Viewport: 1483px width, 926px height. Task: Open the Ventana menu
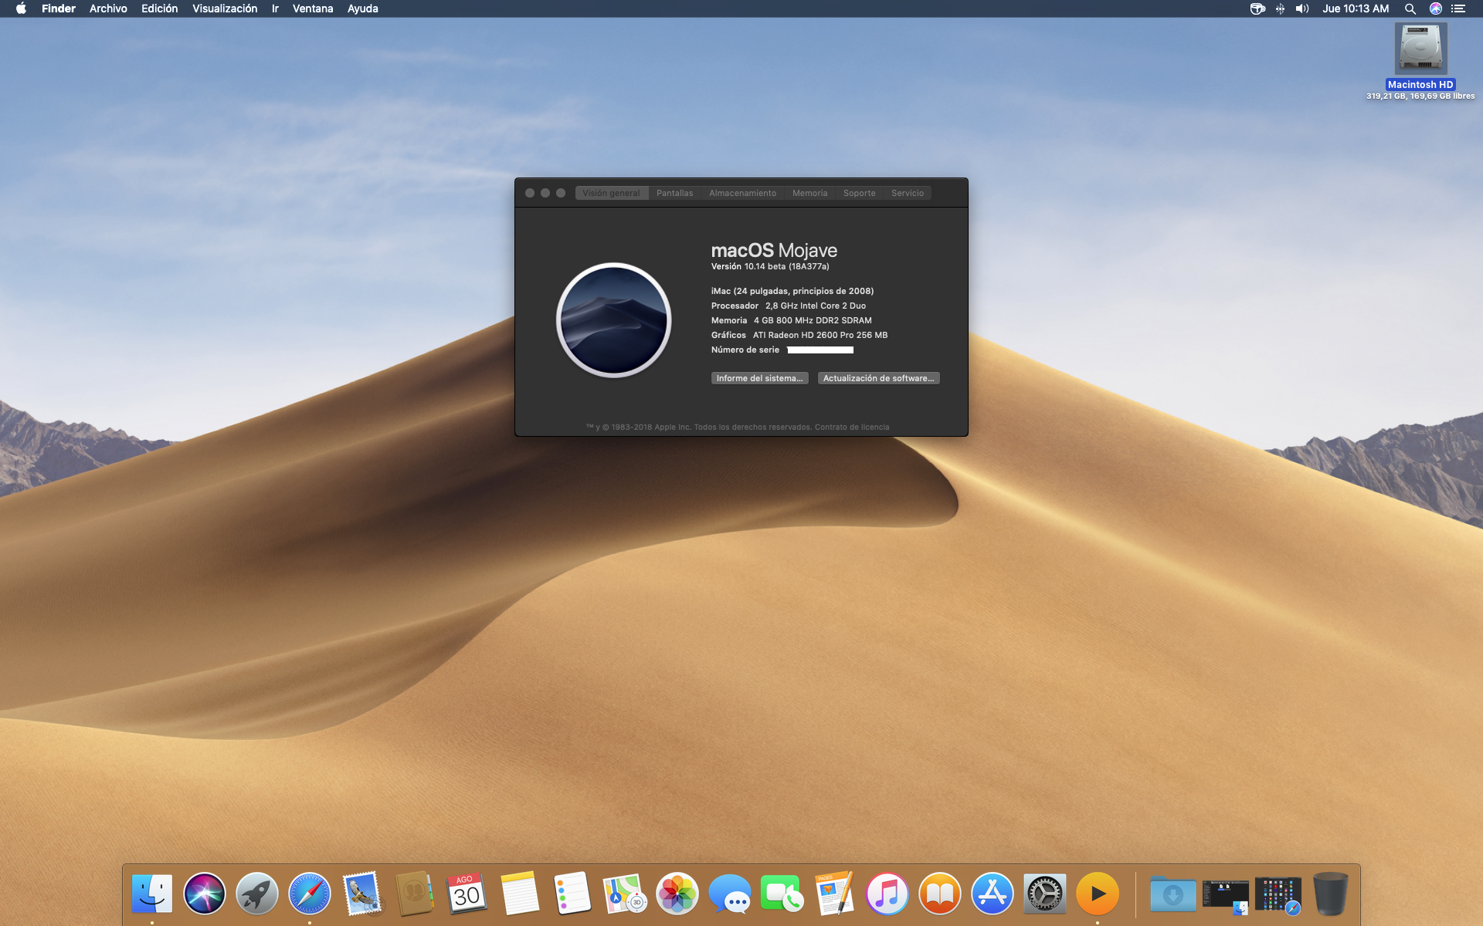[x=313, y=8]
